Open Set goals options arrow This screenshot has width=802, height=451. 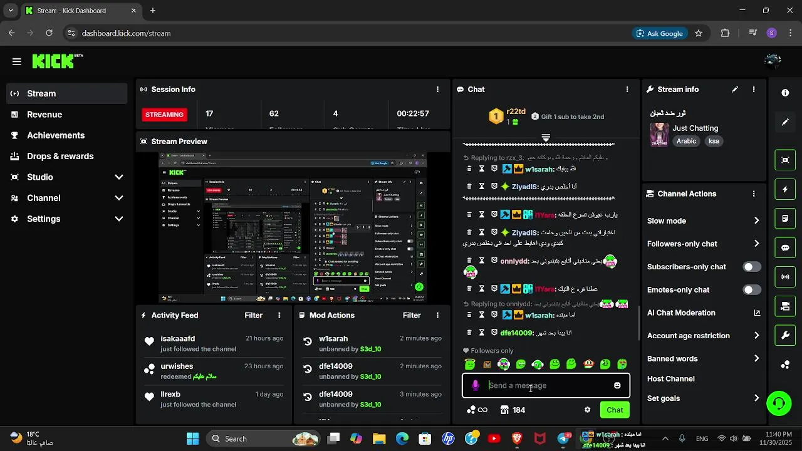(x=756, y=398)
